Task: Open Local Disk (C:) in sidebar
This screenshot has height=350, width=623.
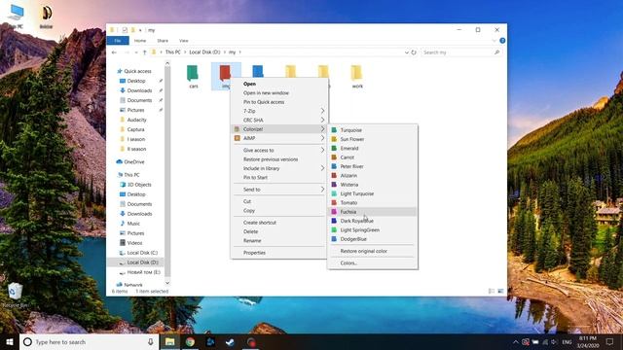Action: (142, 253)
